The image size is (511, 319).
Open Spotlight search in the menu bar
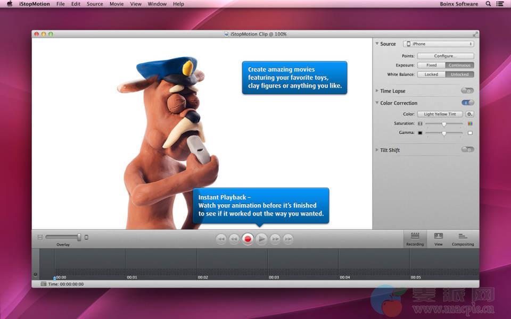[489, 4]
